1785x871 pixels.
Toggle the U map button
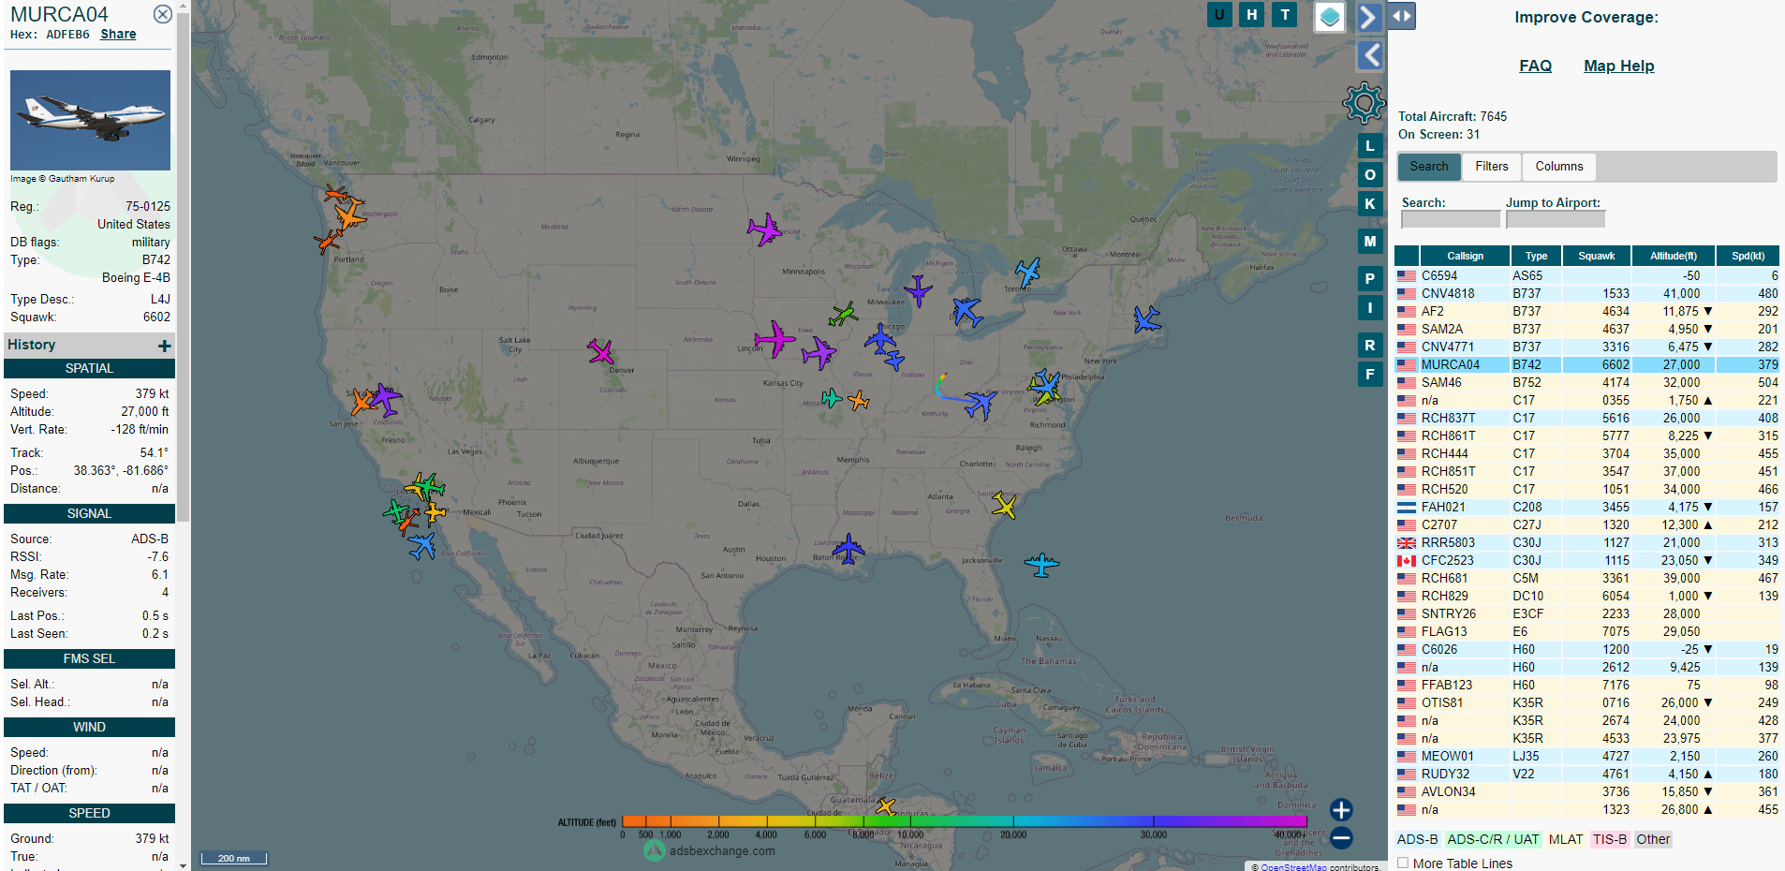pos(1219,14)
